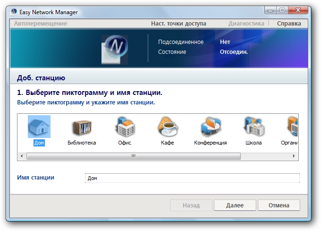
Task: Close the Easy Network Manager window
Action: pyautogui.click(x=298, y=10)
